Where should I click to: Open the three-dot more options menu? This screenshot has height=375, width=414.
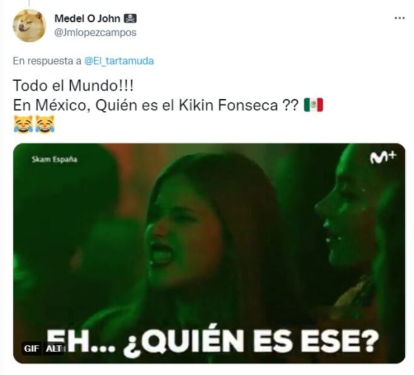pyautogui.click(x=399, y=18)
